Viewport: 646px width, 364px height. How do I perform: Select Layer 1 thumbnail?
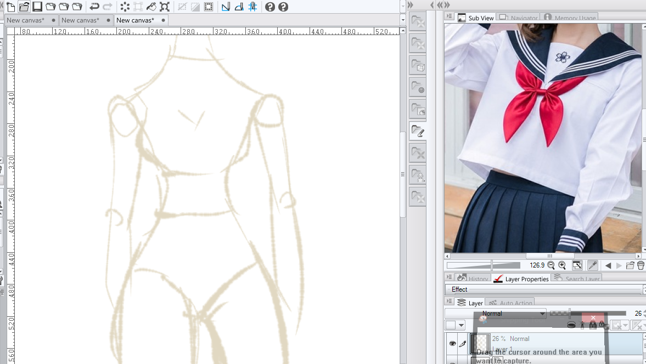tap(480, 344)
